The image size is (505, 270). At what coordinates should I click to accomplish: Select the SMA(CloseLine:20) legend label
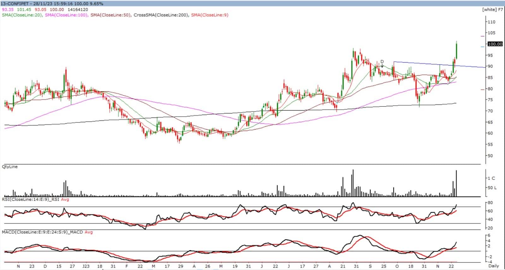[22, 15]
